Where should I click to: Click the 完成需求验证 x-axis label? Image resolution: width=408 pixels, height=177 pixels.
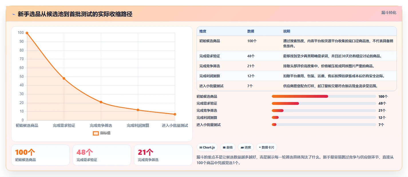pos(64,125)
